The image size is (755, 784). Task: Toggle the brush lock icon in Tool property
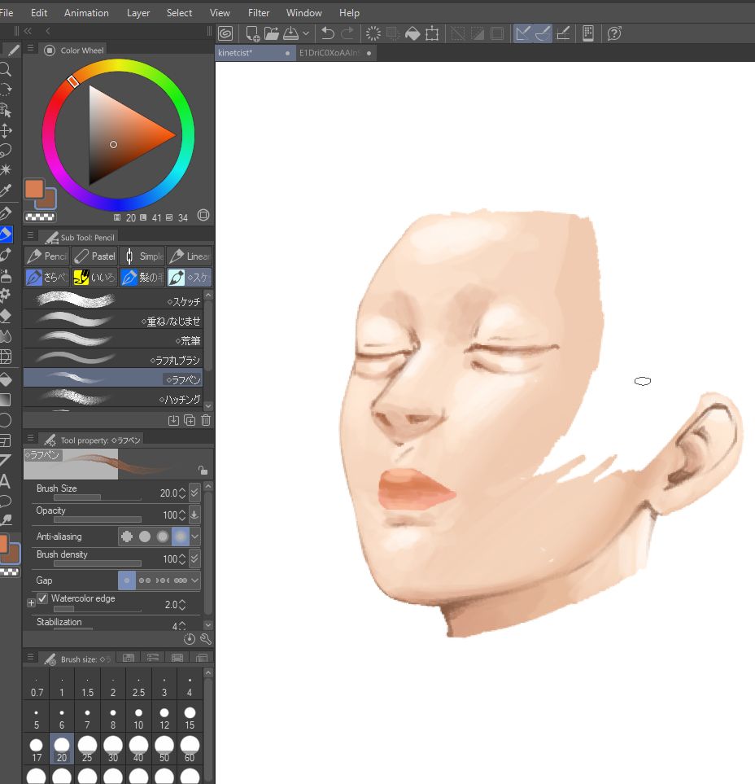(203, 470)
